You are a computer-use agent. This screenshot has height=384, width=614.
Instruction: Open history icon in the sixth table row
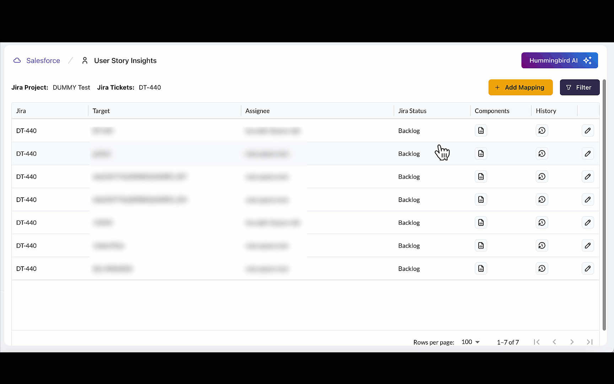click(542, 246)
